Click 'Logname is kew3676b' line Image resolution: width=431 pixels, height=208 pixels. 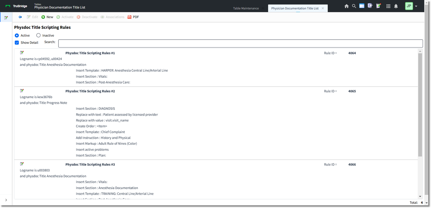[x=36, y=97]
